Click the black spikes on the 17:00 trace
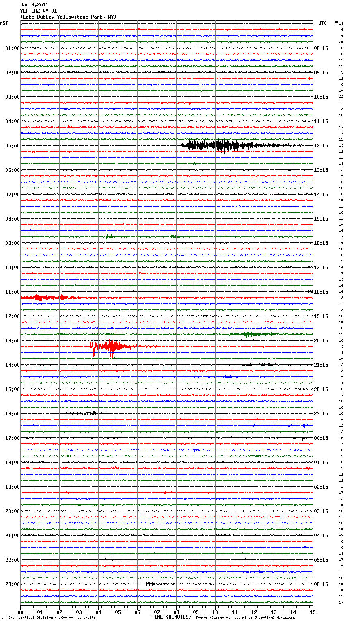 pos(298,438)
